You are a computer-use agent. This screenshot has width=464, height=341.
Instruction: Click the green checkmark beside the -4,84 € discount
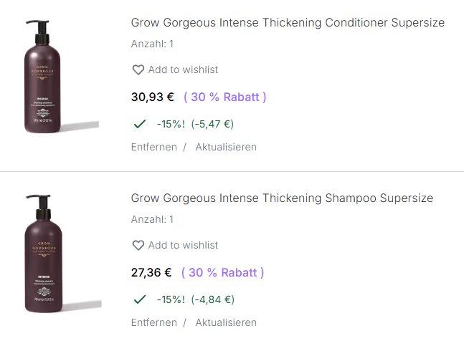[140, 299]
